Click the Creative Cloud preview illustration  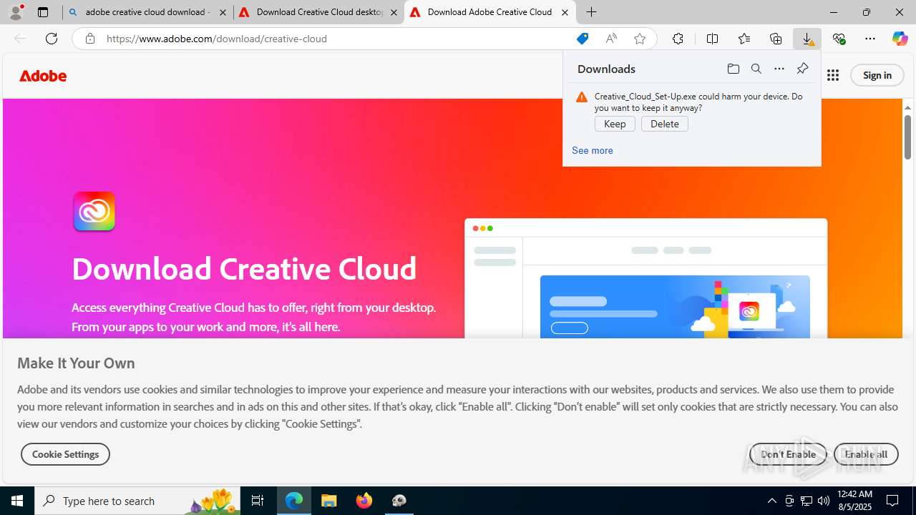tap(646, 279)
